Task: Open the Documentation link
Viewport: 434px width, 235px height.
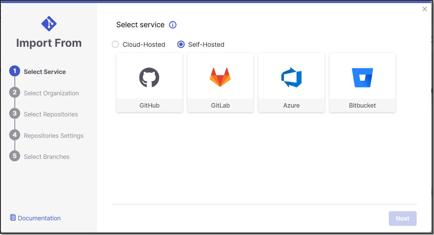Action: point(39,218)
